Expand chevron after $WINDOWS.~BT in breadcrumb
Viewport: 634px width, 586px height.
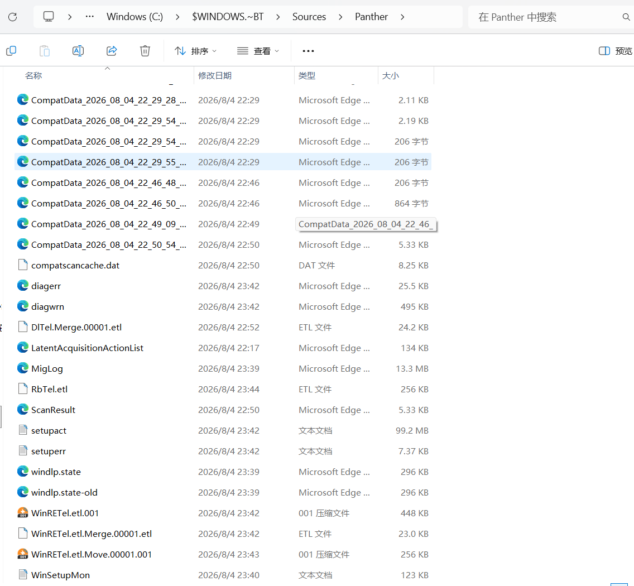pos(278,17)
